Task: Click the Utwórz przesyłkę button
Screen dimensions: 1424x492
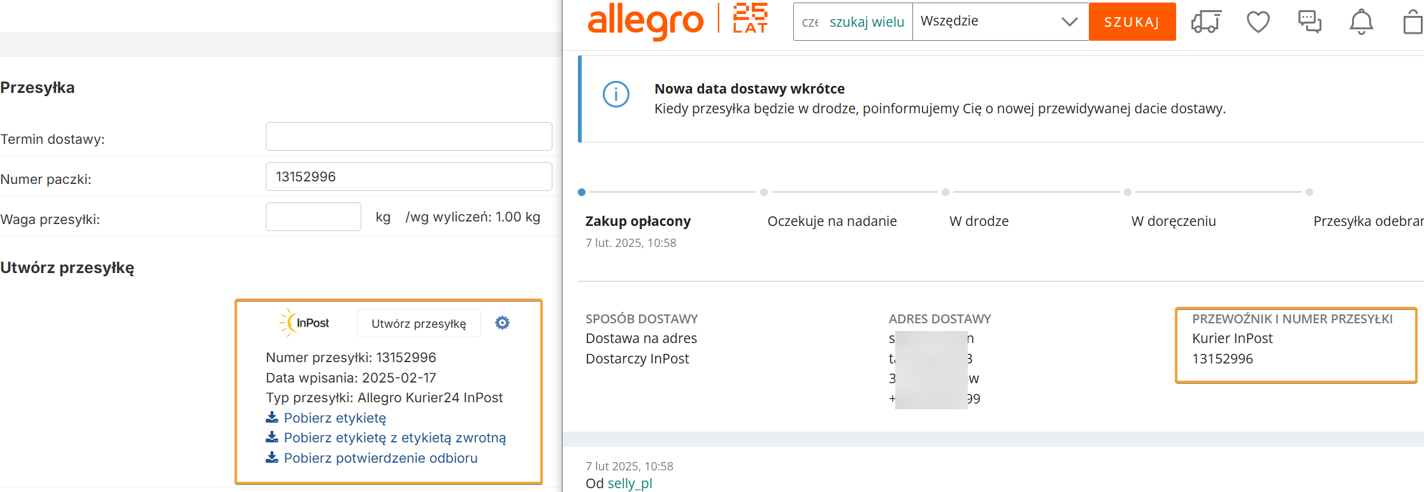Action: coord(419,323)
